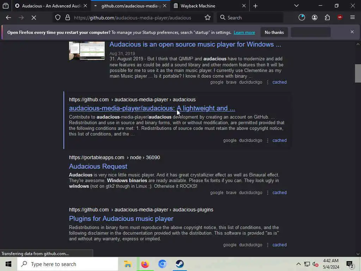This screenshot has height=271, width=361.
Task: Open Steam from the taskbar
Action: (179, 264)
